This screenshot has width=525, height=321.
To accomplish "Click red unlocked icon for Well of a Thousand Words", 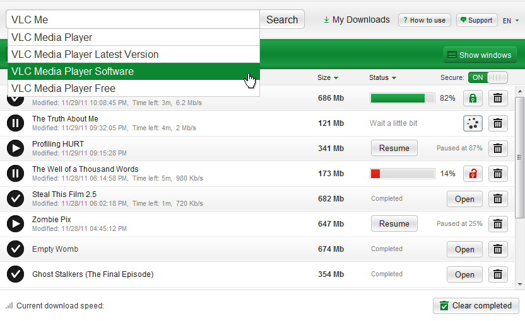I will (x=473, y=174).
